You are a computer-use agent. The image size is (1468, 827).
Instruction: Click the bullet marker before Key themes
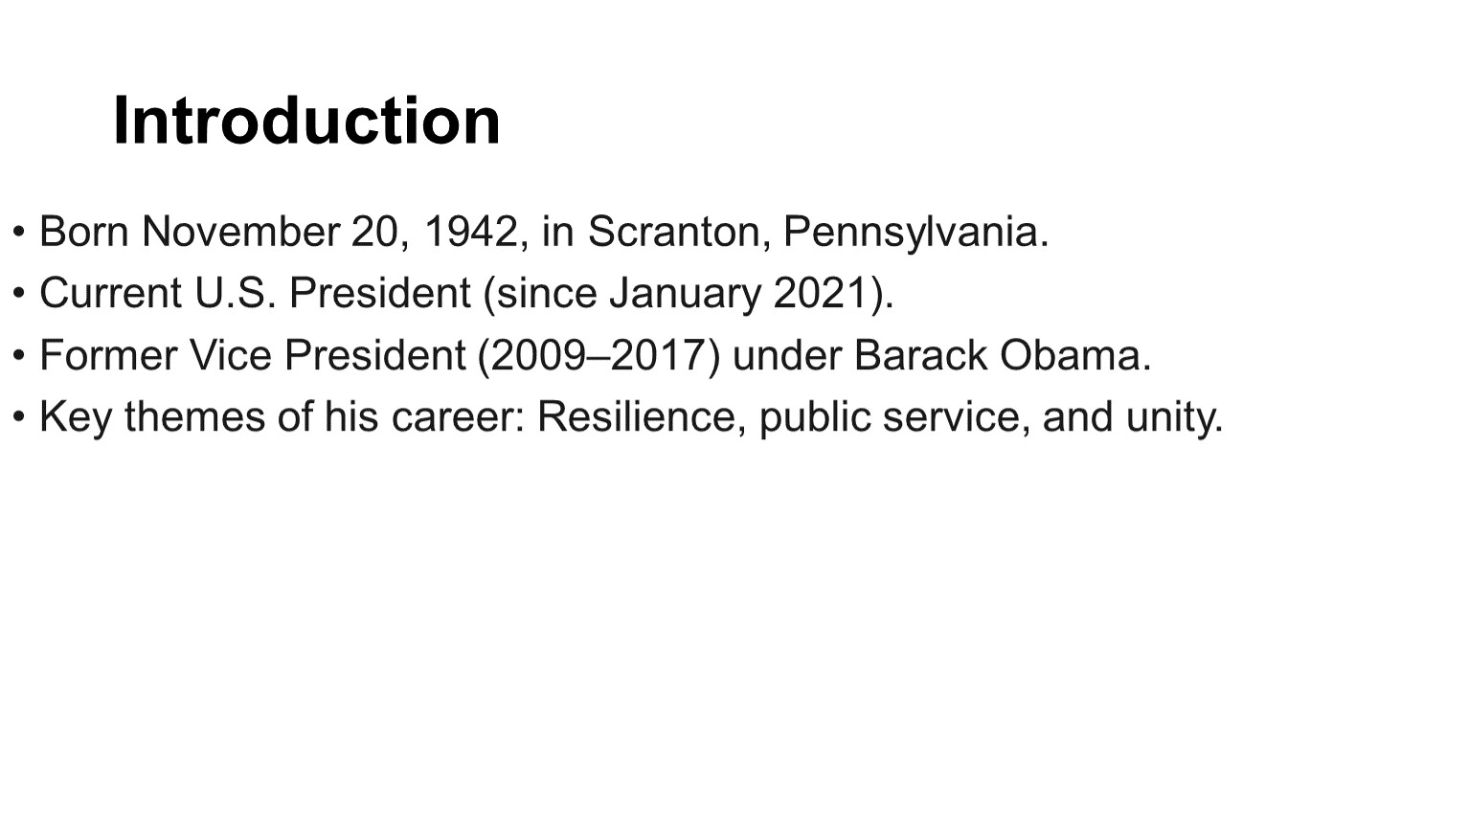[18, 418]
